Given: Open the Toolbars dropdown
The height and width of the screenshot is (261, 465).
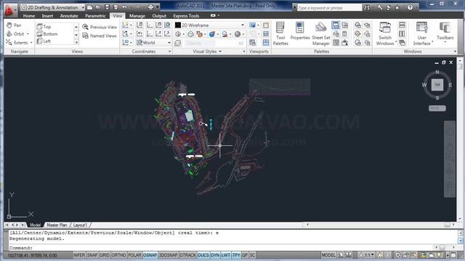Looking at the screenshot, I should [445, 33].
